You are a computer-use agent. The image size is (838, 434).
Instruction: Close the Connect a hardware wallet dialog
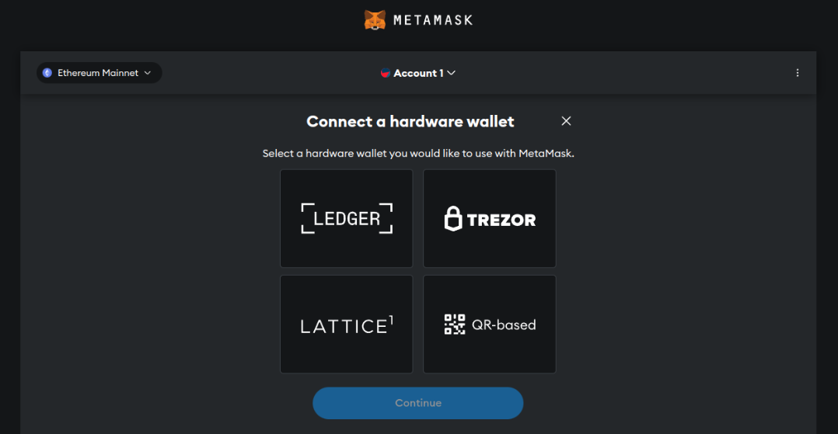tap(566, 121)
